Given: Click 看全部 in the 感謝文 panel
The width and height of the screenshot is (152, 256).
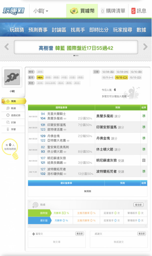Looking at the screenshot, I should coord(142,234).
